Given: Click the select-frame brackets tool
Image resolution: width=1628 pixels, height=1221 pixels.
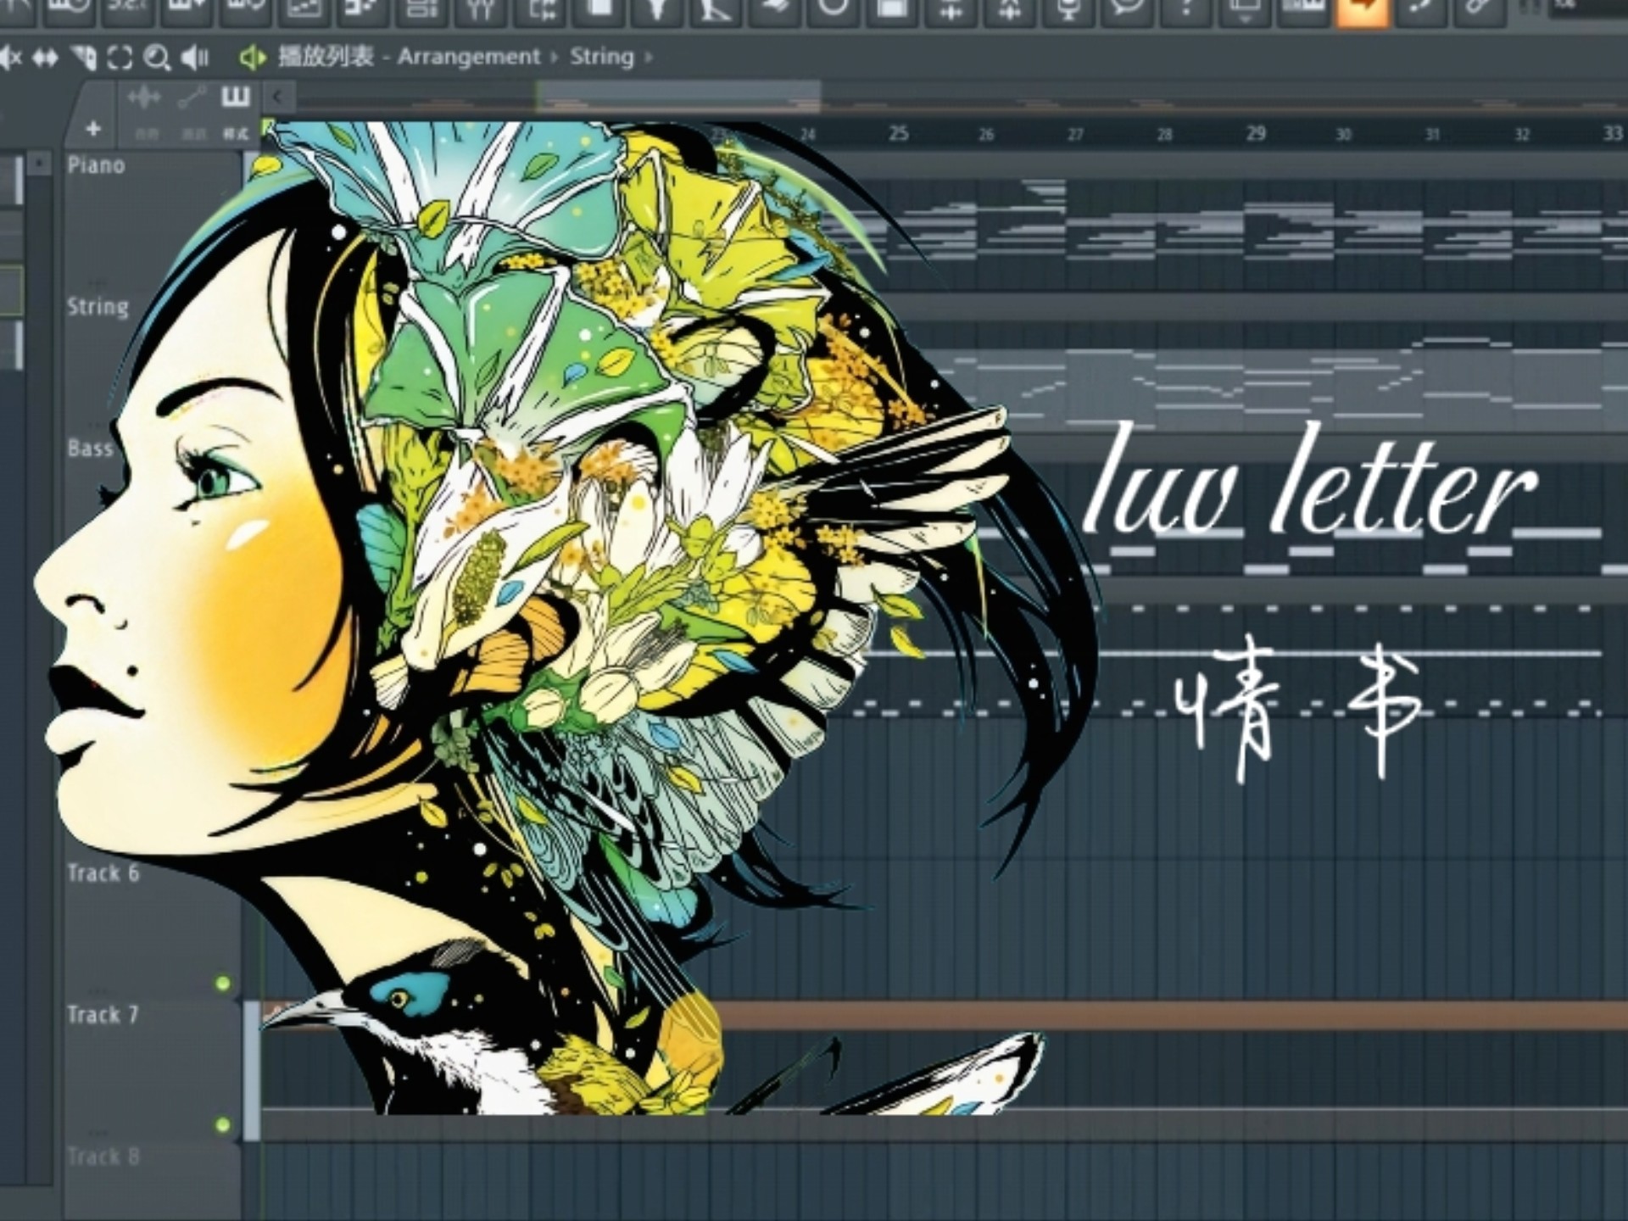Looking at the screenshot, I should click(x=120, y=59).
